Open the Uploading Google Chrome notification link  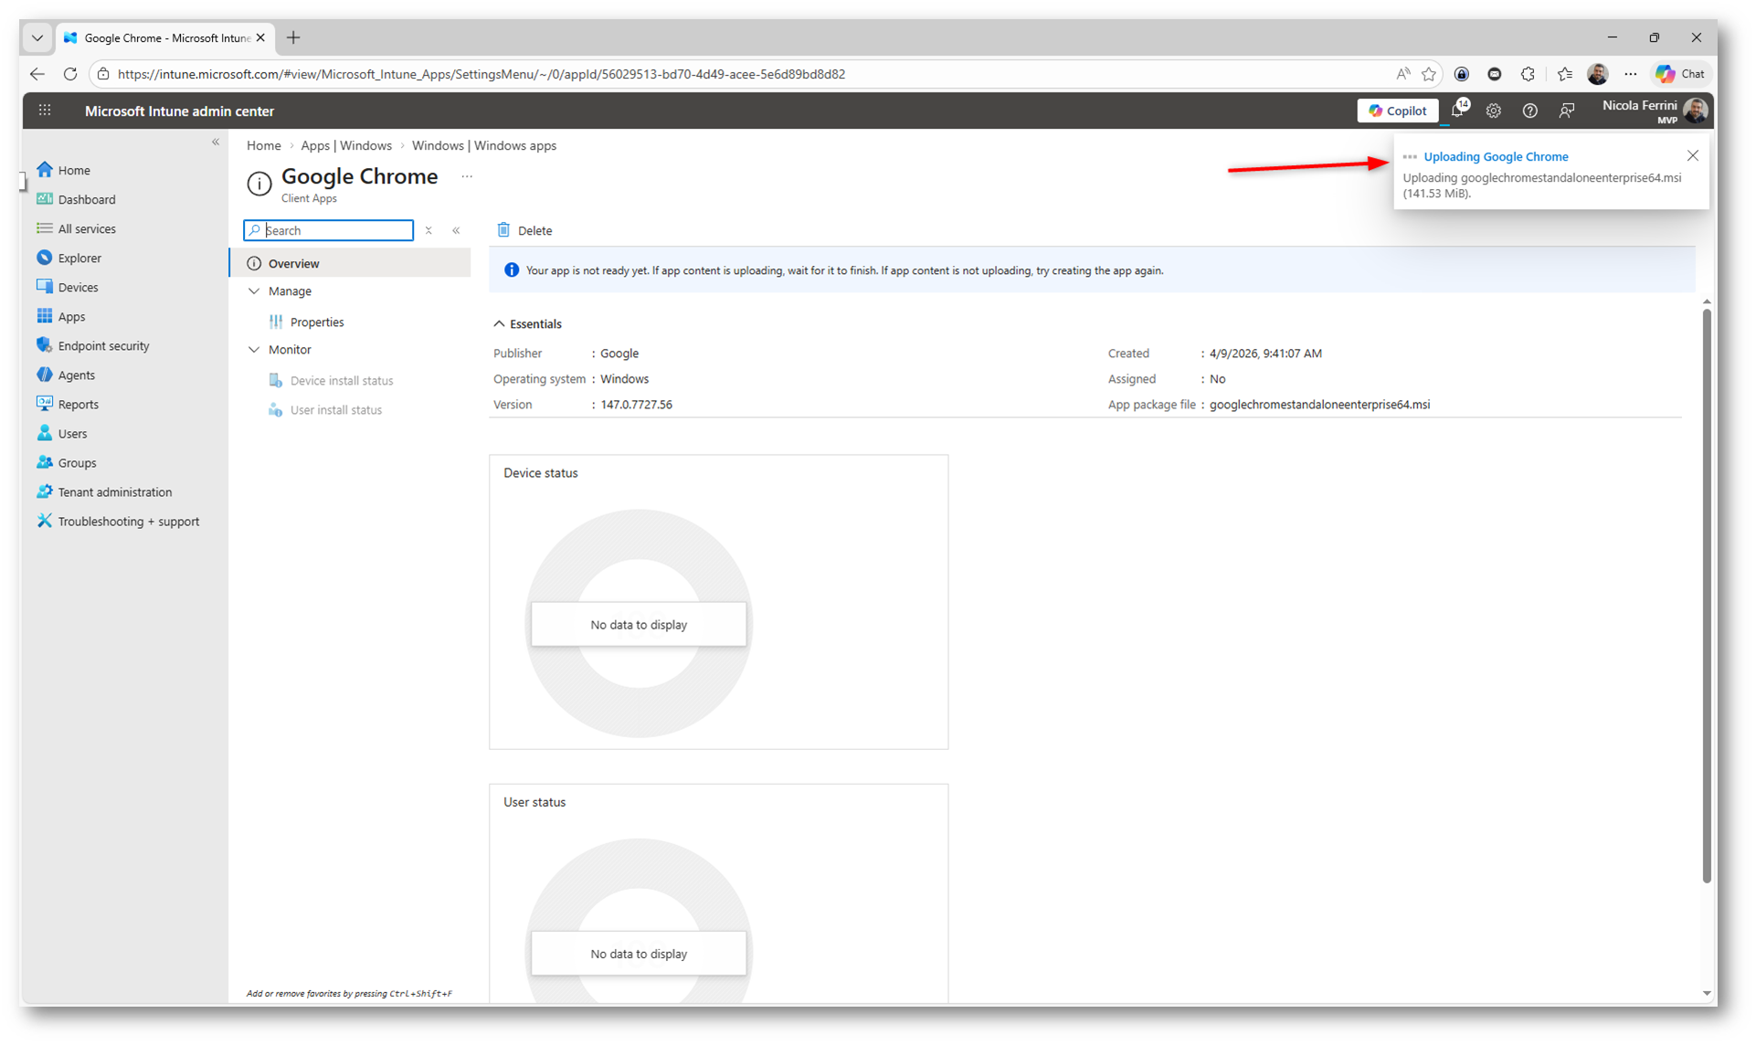[x=1495, y=156]
